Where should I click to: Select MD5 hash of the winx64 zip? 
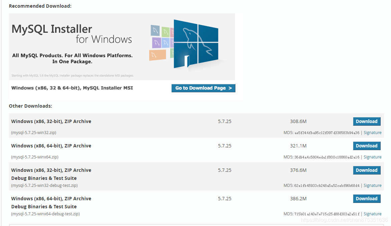point(327,157)
